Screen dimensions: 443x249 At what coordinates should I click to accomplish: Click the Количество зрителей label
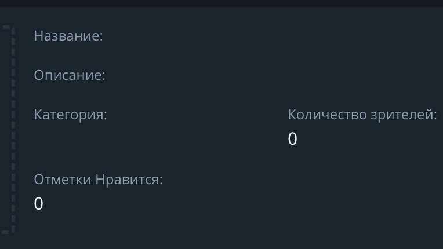coord(362,115)
